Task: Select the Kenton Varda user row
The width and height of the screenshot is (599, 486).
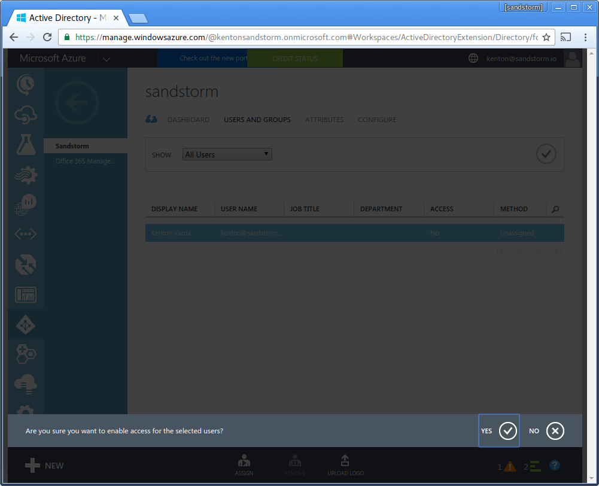Action: 354,233
